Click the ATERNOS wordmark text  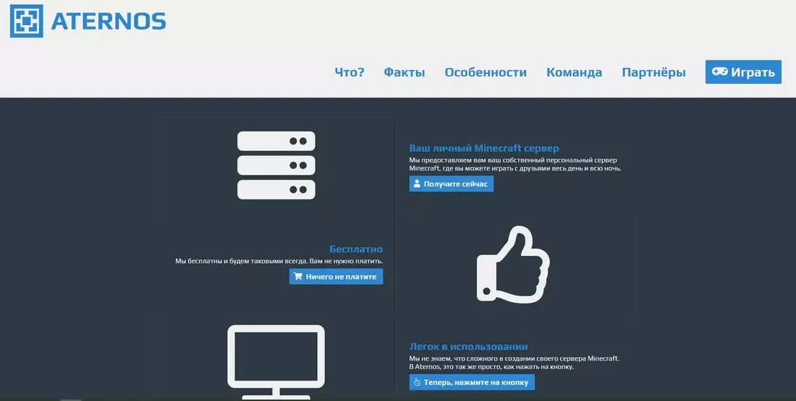click(x=109, y=21)
